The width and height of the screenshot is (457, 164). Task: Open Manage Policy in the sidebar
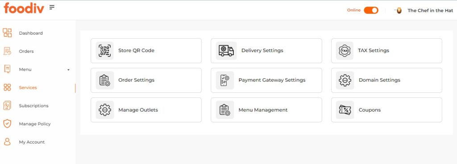[x=35, y=124]
